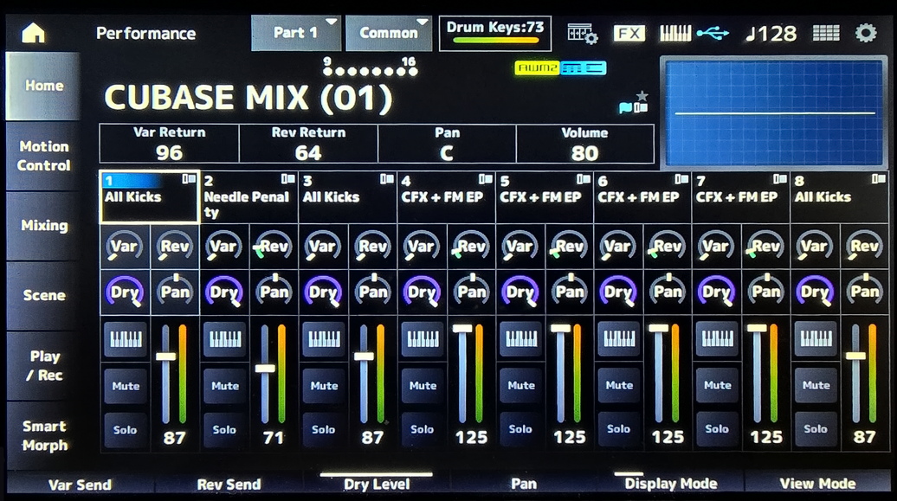Choose the View Mode button
Image resolution: width=897 pixels, height=501 pixels.
[x=817, y=484]
